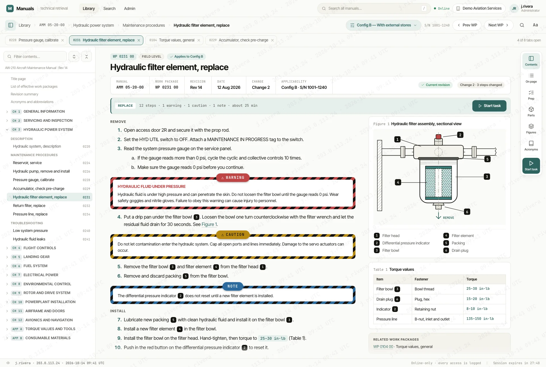Click Demo Aviation Services organization button
The height and width of the screenshot is (367, 546).
[x=479, y=9]
